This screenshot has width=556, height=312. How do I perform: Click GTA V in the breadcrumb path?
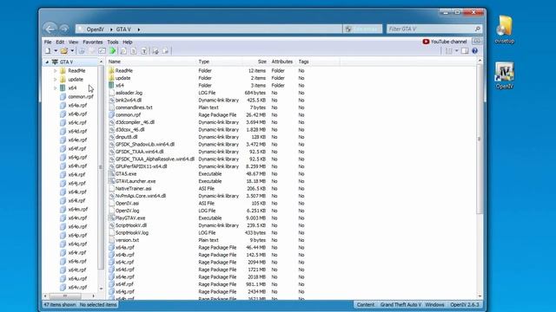point(123,29)
